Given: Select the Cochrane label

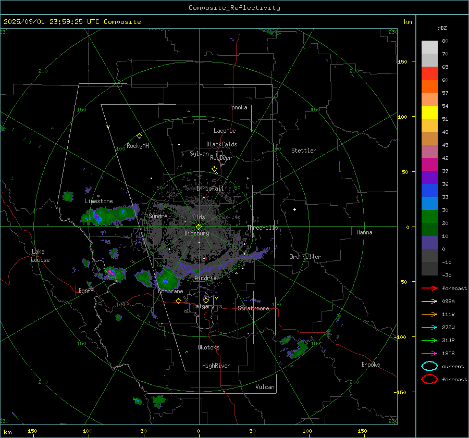Looking at the screenshot, I should 170,291.
